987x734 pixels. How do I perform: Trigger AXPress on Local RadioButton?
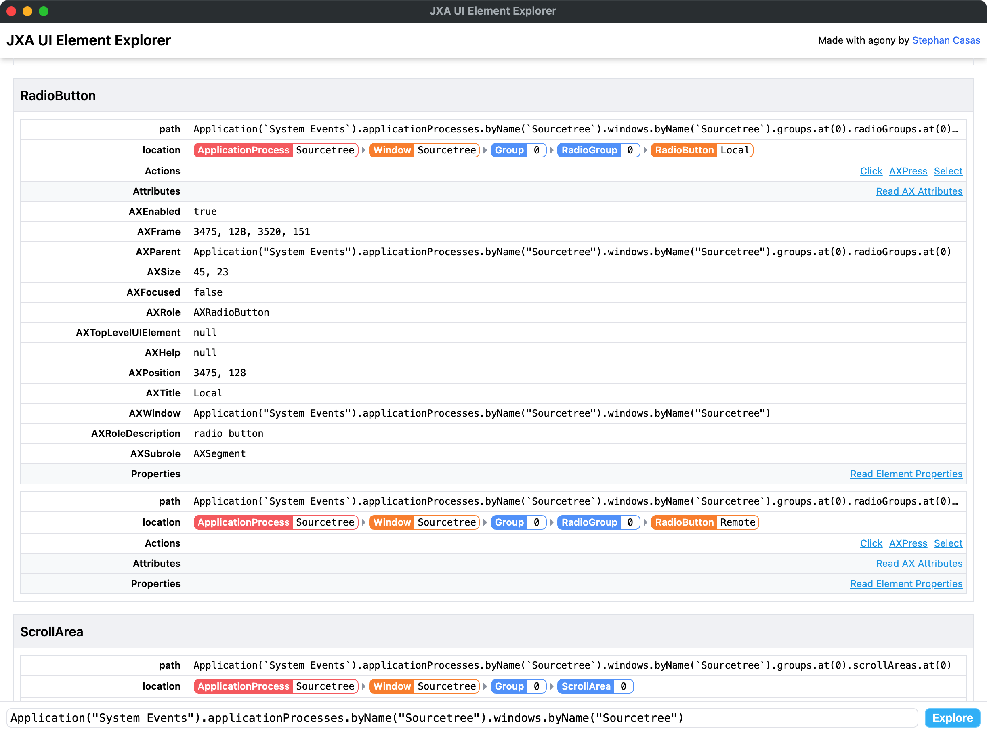tap(908, 171)
